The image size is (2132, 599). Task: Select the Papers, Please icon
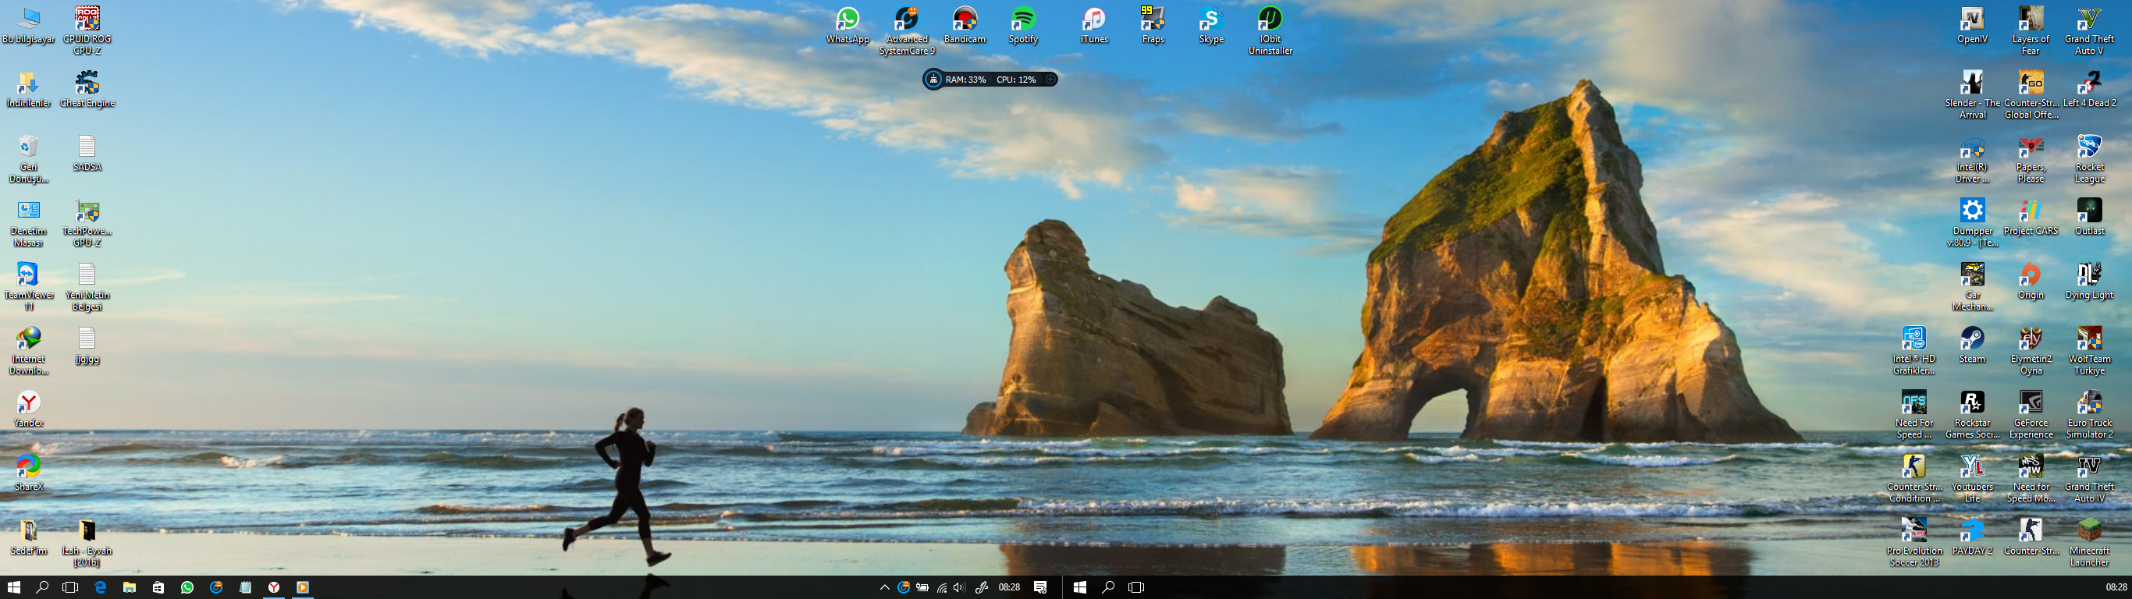pos(2031,159)
